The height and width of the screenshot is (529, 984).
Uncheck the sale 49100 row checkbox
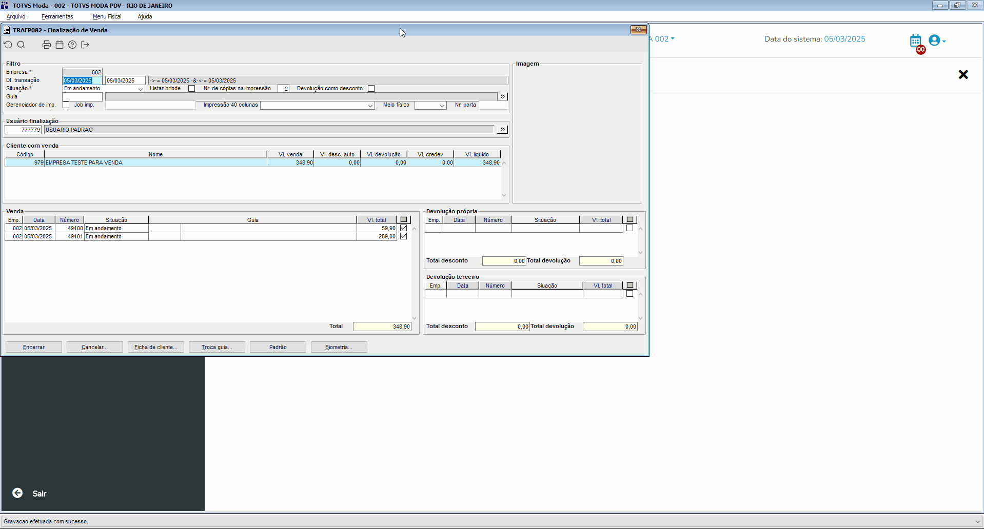point(403,228)
